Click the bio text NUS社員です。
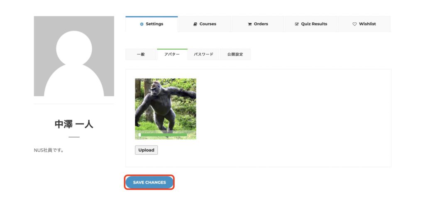 49,150
